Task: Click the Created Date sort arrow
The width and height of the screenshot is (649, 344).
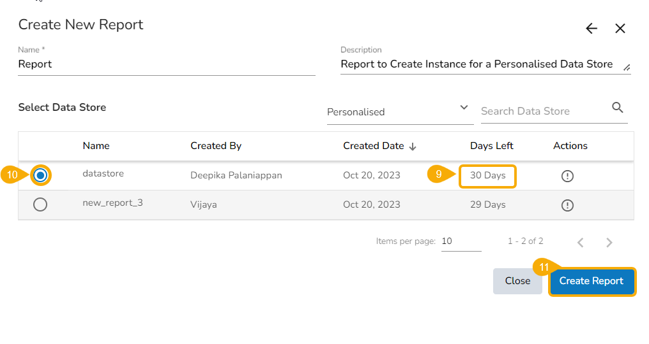Action: tap(413, 147)
